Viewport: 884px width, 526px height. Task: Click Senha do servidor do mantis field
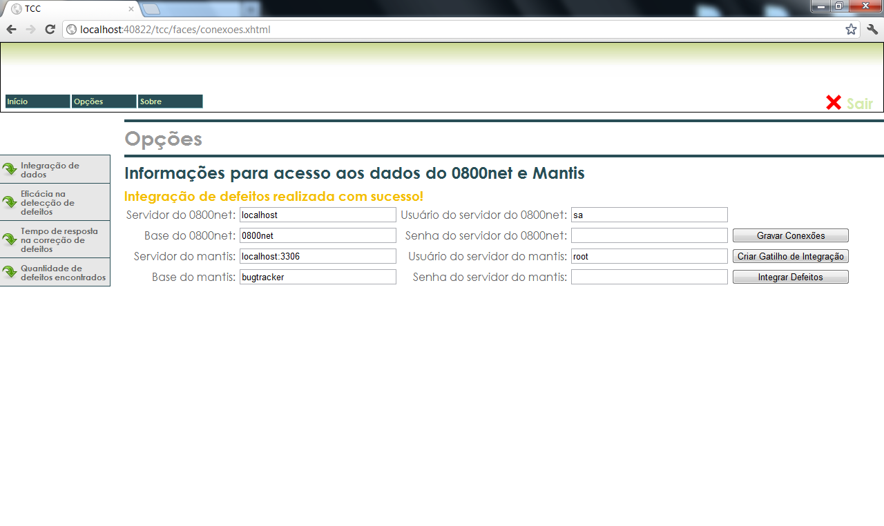click(649, 277)
